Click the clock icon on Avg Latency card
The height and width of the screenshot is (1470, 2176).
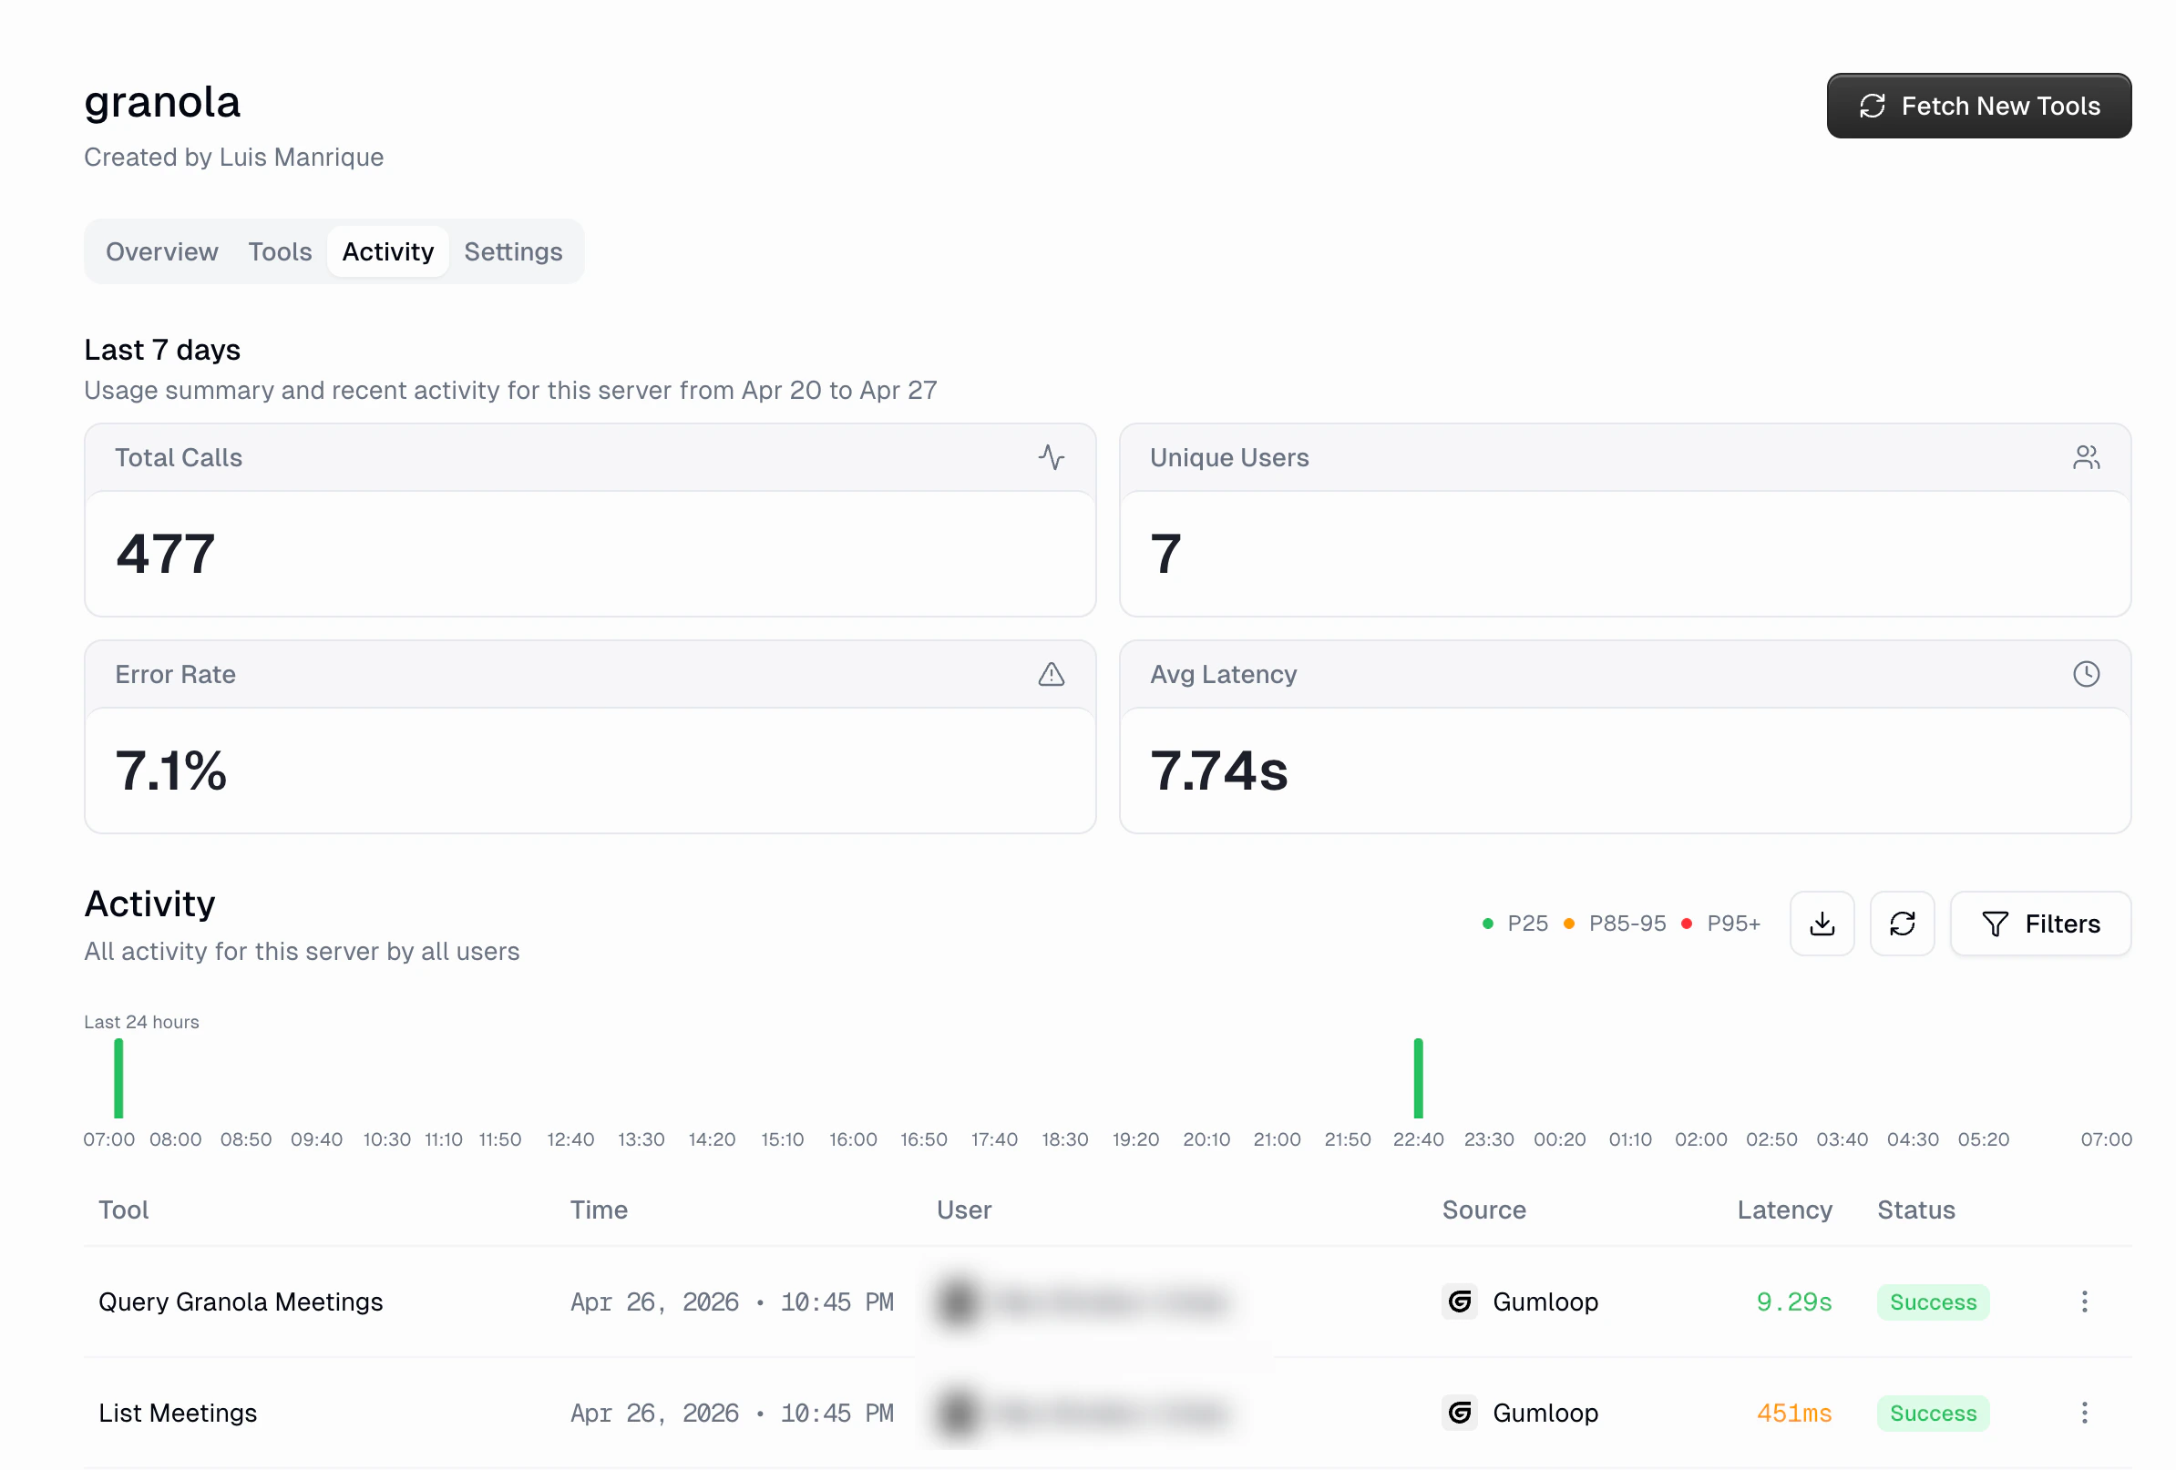click(2087, 674)
